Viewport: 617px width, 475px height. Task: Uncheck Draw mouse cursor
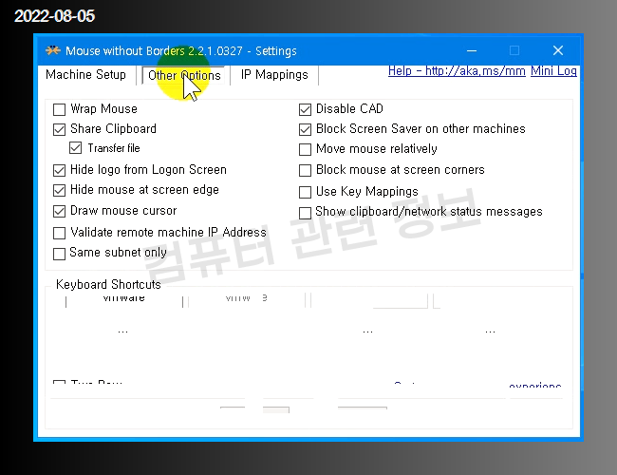coord(60,211)
